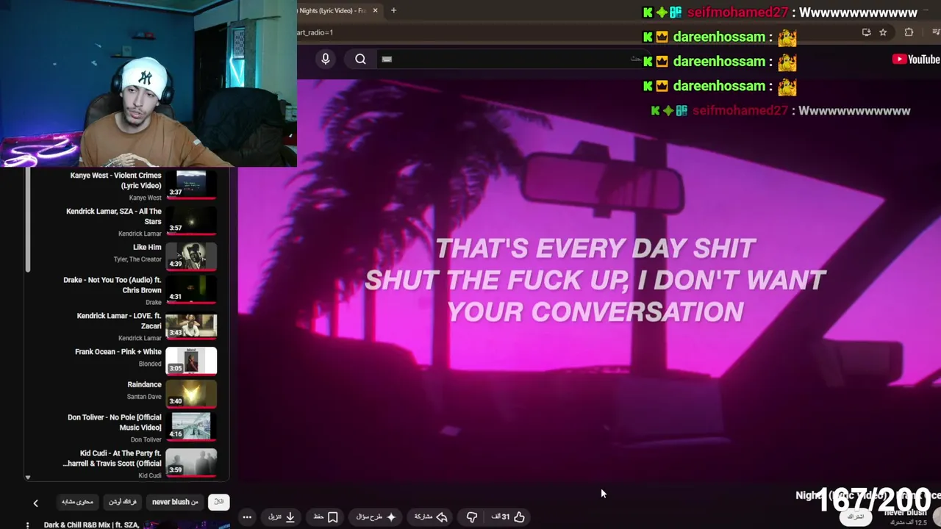
Task: Open the browser extensions puzzle icon
Action: click(x=909, y=32)
